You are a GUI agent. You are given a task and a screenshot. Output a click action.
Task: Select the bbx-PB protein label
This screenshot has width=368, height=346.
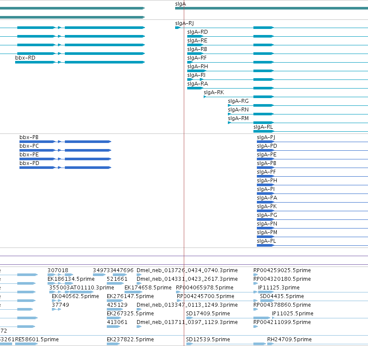point(29,137)
